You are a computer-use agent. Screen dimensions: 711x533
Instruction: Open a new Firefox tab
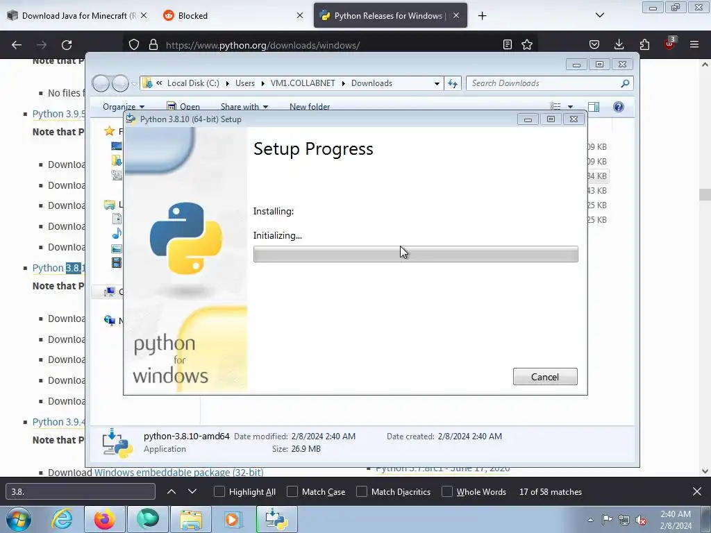click(482, 16)
